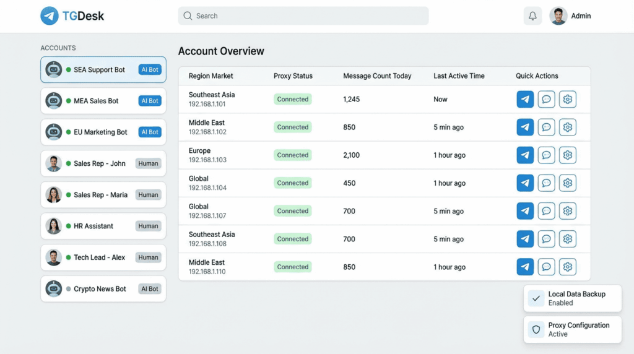Click the Admin username label
Screen dimensions: 634x354
point(581,15)
